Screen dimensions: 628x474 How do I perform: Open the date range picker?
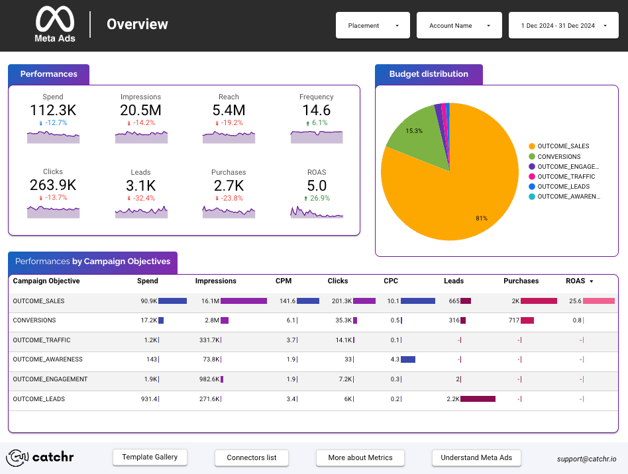(x=563, y=25)
